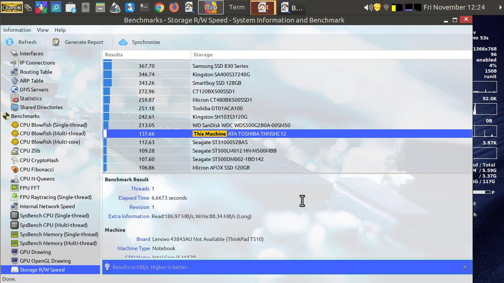Click the Internal Network Speed icon
The width and height of the screenshot is (504, 283).
[15, 206]
